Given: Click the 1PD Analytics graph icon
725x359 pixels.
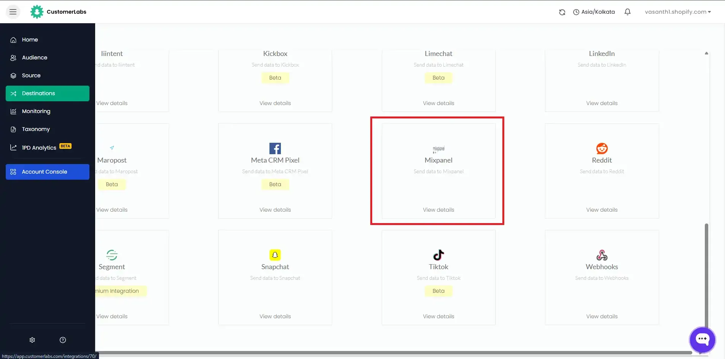Looking at the screenshot, I should (13, 147).
